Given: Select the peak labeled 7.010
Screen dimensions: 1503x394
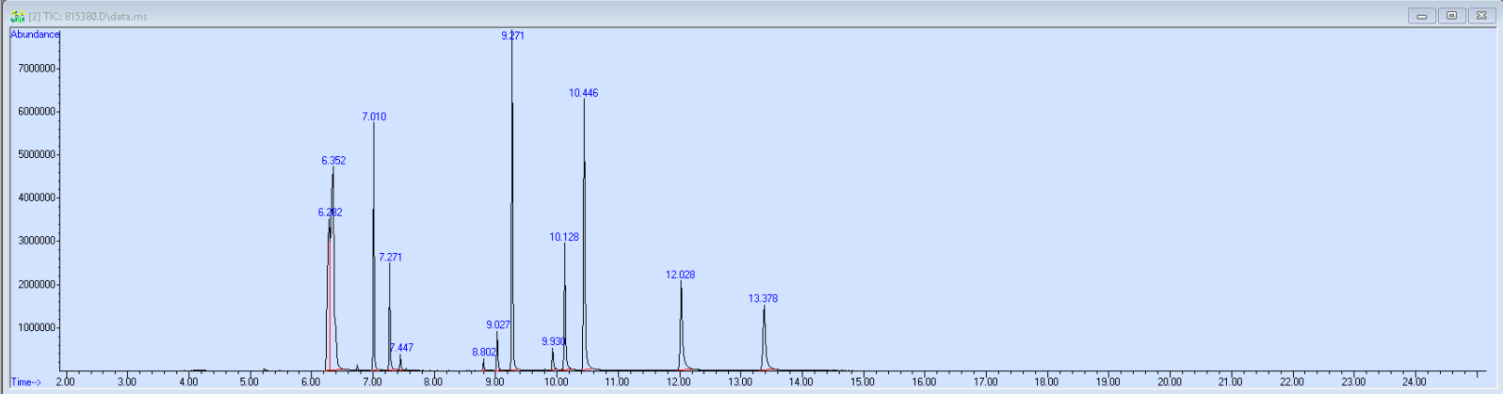Looking at the screenshot, I should [374, 117].
